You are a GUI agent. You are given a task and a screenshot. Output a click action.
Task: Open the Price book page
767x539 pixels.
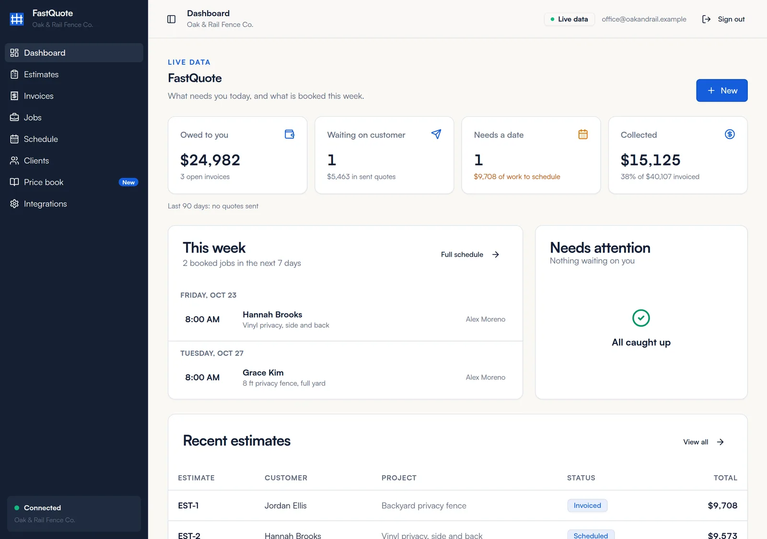click(74, 182)
